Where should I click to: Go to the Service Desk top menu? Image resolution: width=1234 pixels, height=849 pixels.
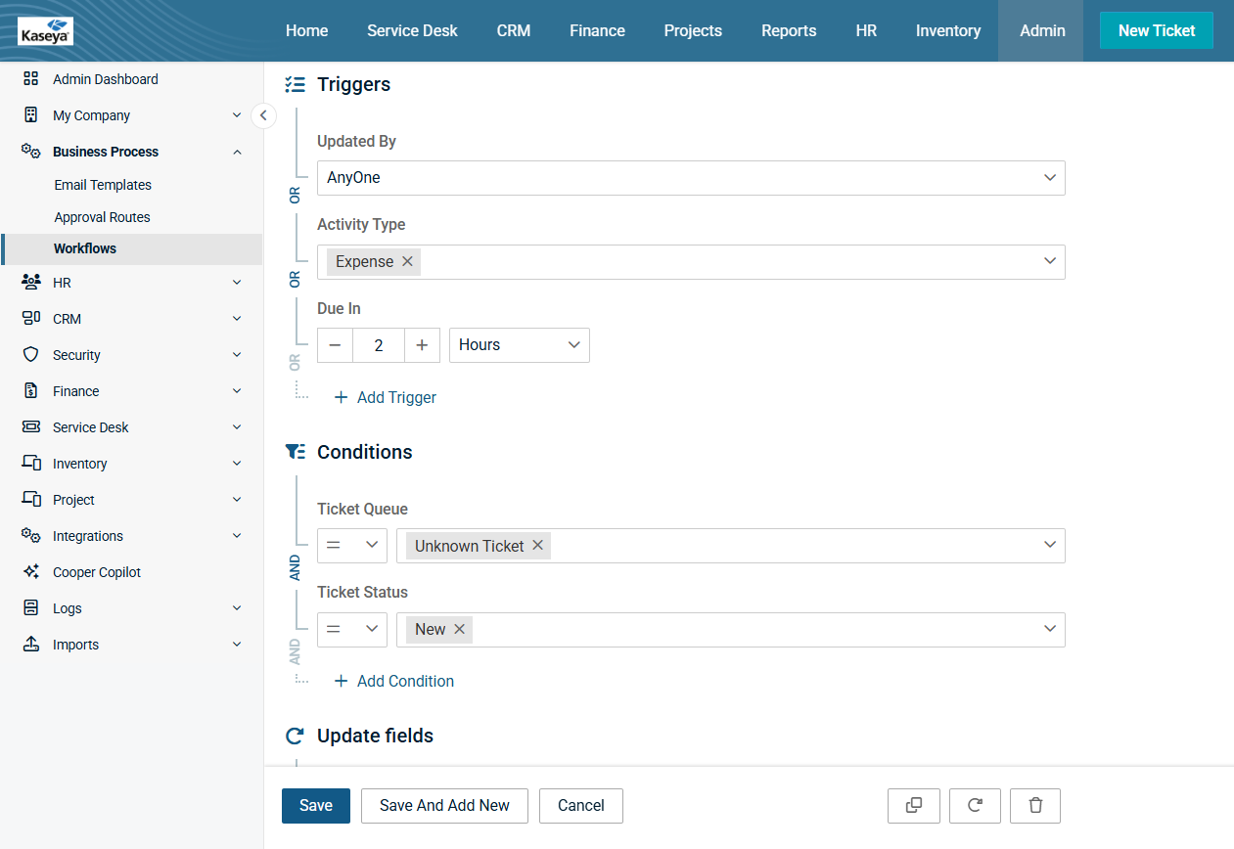tap(412, 30)
